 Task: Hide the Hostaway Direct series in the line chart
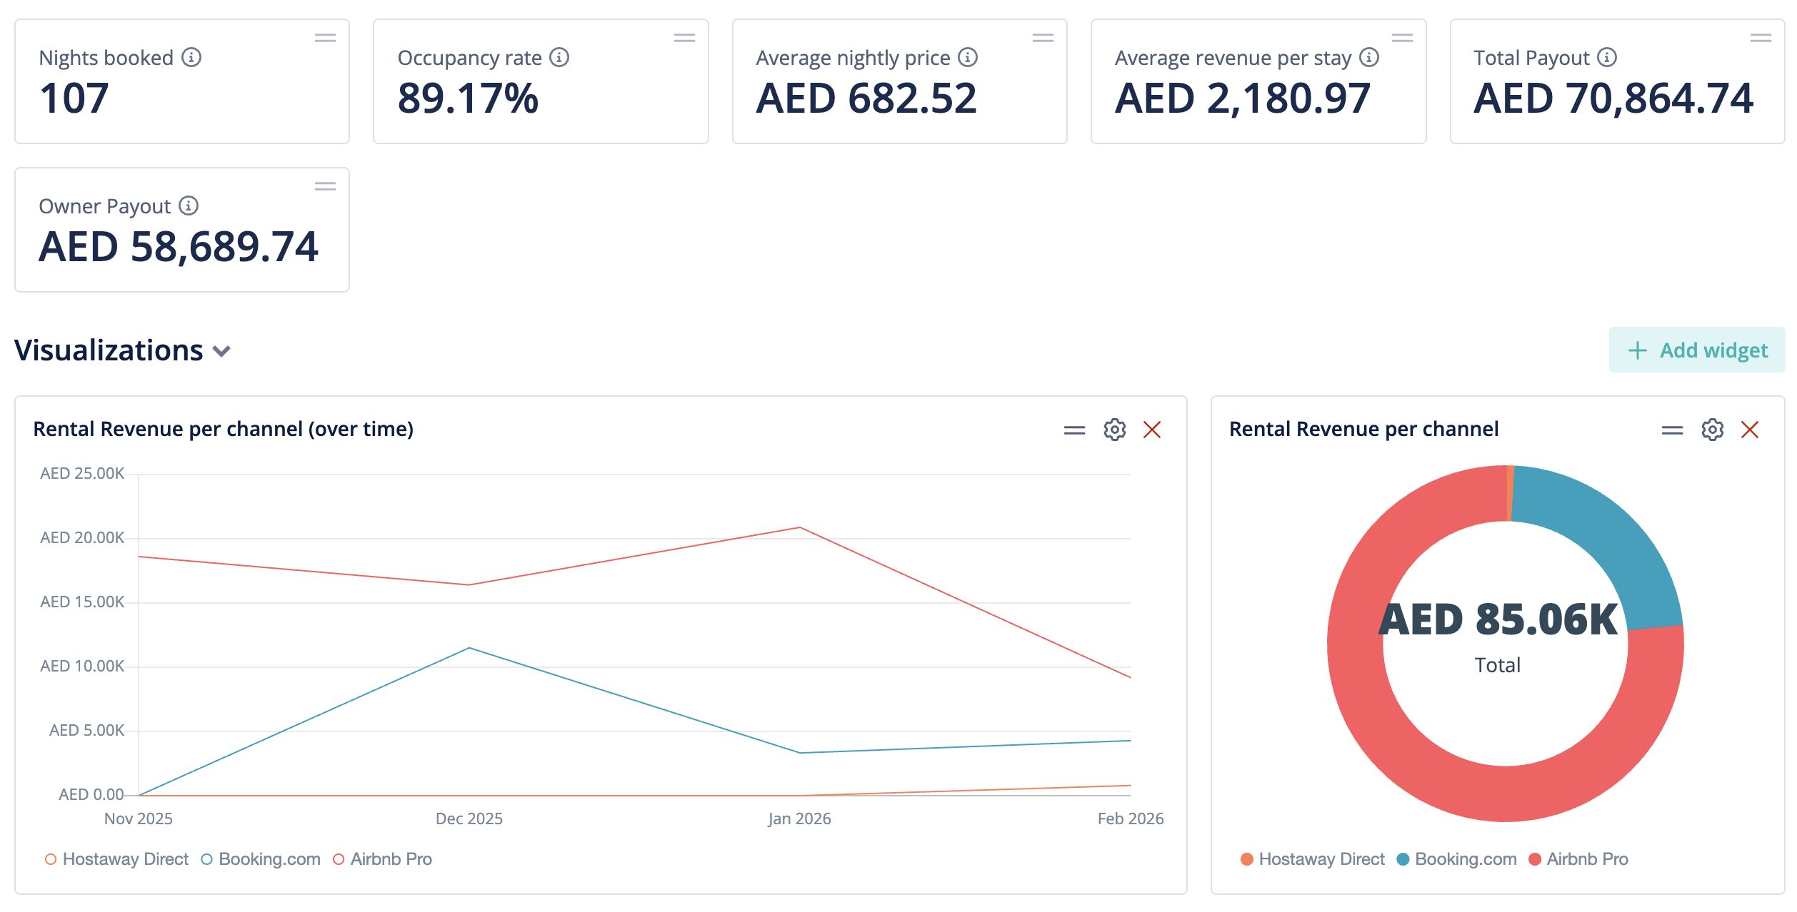click(126, 859)
